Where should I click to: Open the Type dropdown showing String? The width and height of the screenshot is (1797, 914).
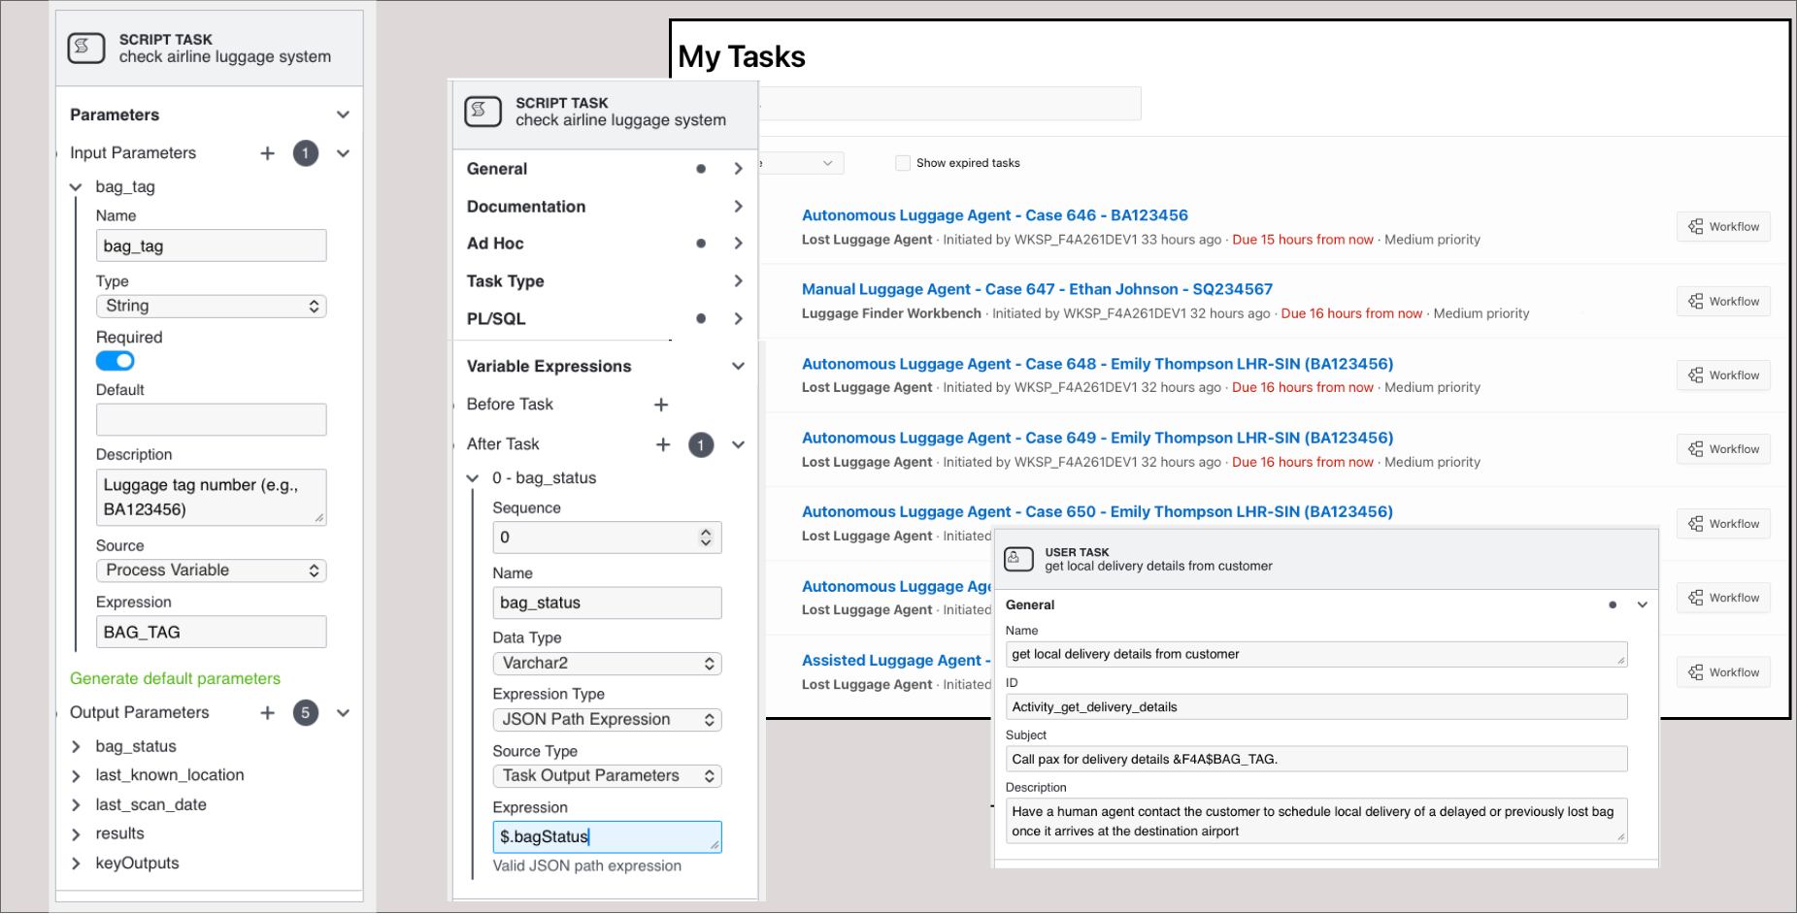point(211,306)
